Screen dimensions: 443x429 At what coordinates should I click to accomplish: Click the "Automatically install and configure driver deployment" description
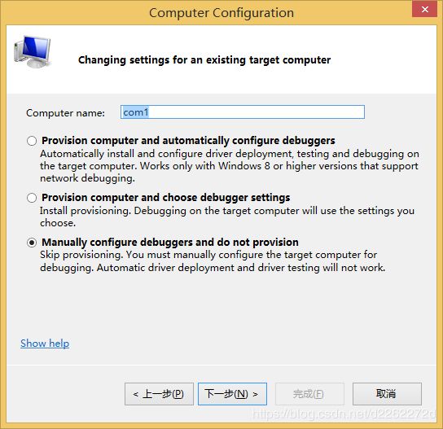pos(229,166)
